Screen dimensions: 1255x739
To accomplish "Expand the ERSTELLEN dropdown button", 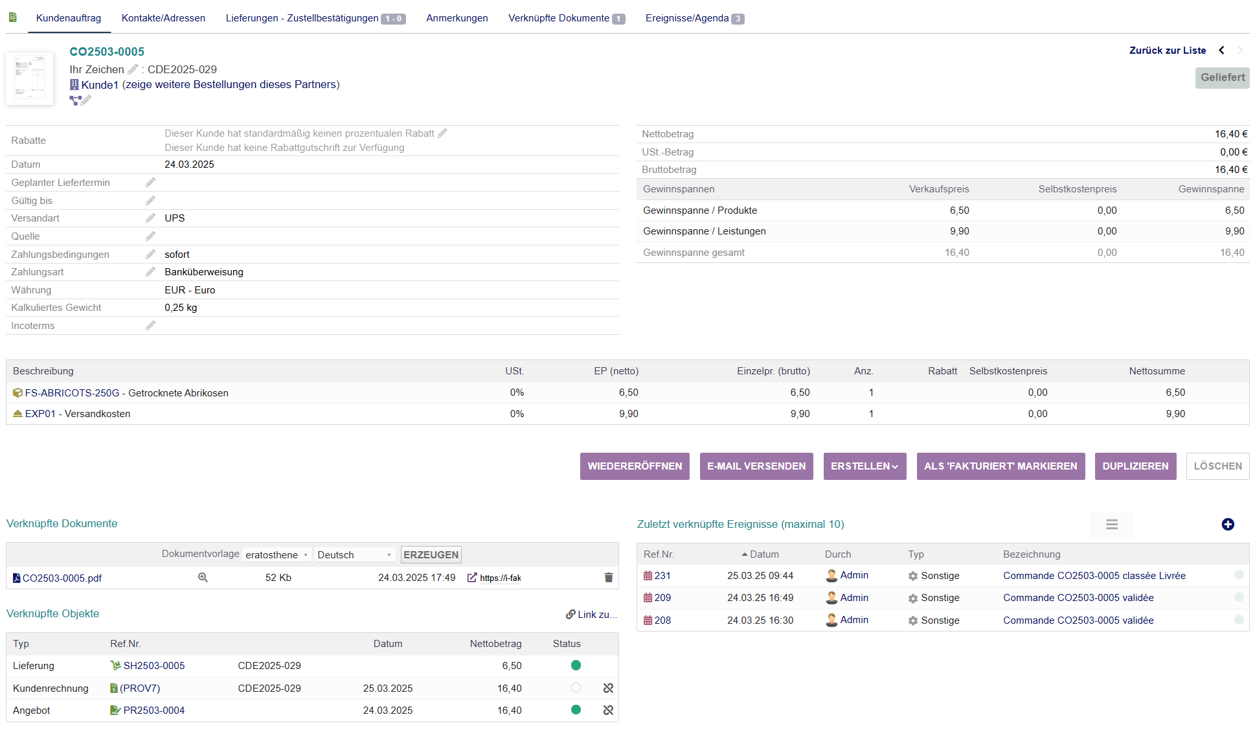I will click(x=864, y=466).
